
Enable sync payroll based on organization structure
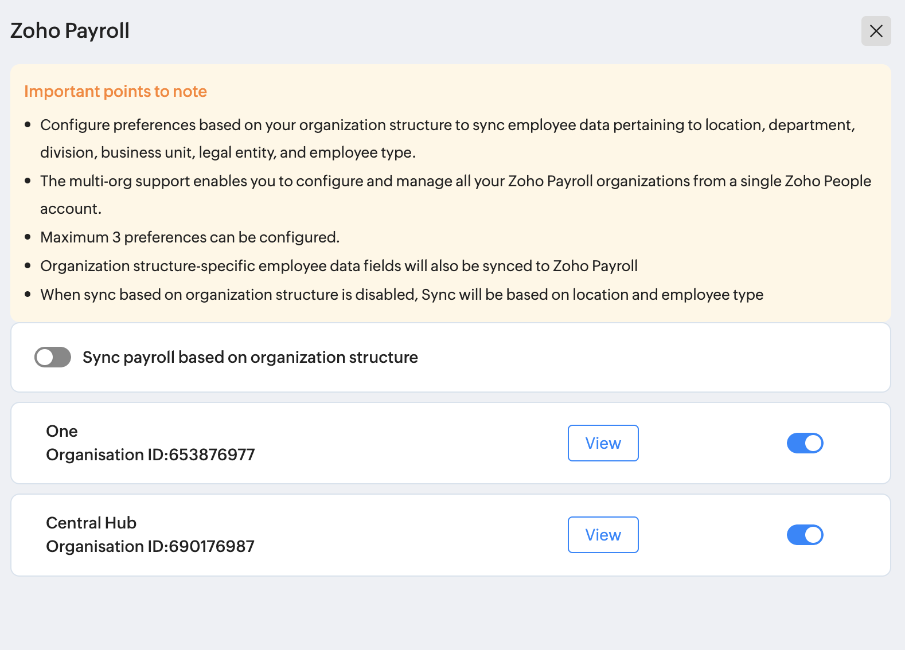pyautogui.click(x=53, y=357)
